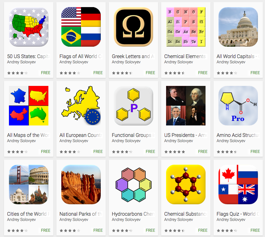Image resolution: width=265 pixels, height=237 pixels.
Task: Open the 50 US States map icon
Action: coord(29,27)
